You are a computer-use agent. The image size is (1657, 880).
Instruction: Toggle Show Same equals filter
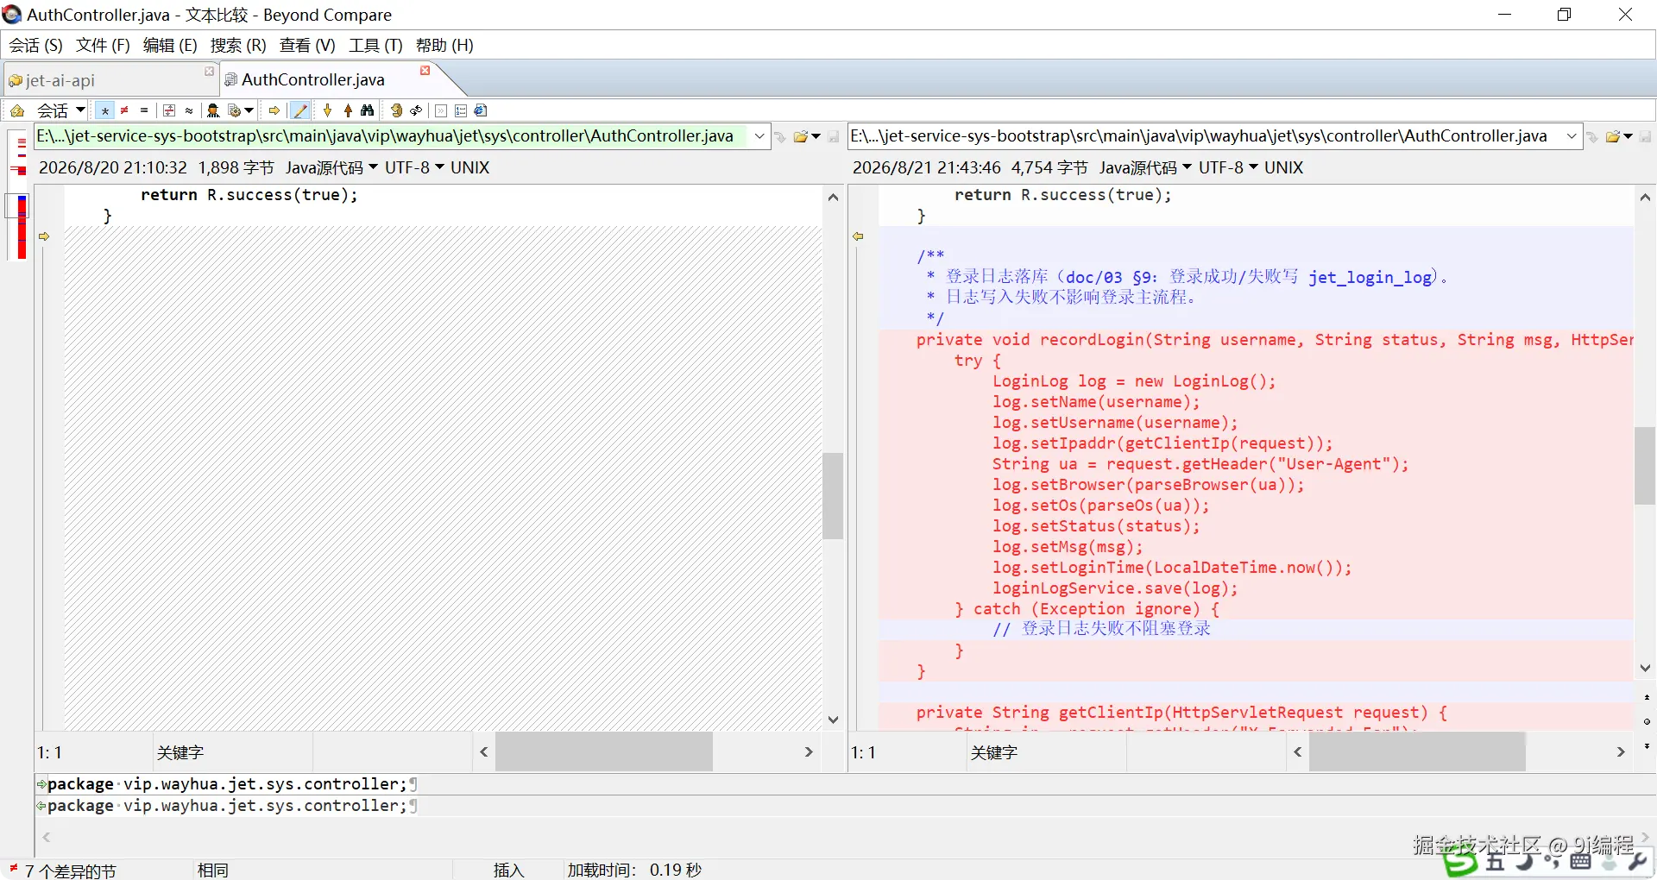pos(144,110)
